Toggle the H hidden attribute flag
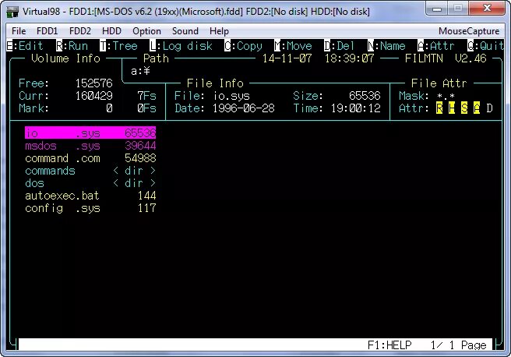The image size is (511, 357). coord(452,108)
